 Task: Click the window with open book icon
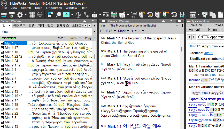pos(192,15)
